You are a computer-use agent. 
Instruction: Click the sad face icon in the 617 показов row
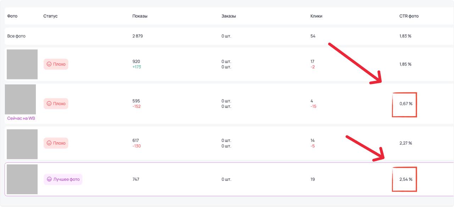[49, 143]
